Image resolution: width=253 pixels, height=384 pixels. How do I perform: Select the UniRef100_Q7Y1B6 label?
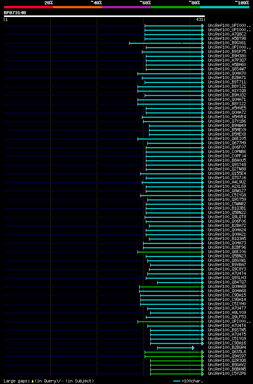pos(227,121)
